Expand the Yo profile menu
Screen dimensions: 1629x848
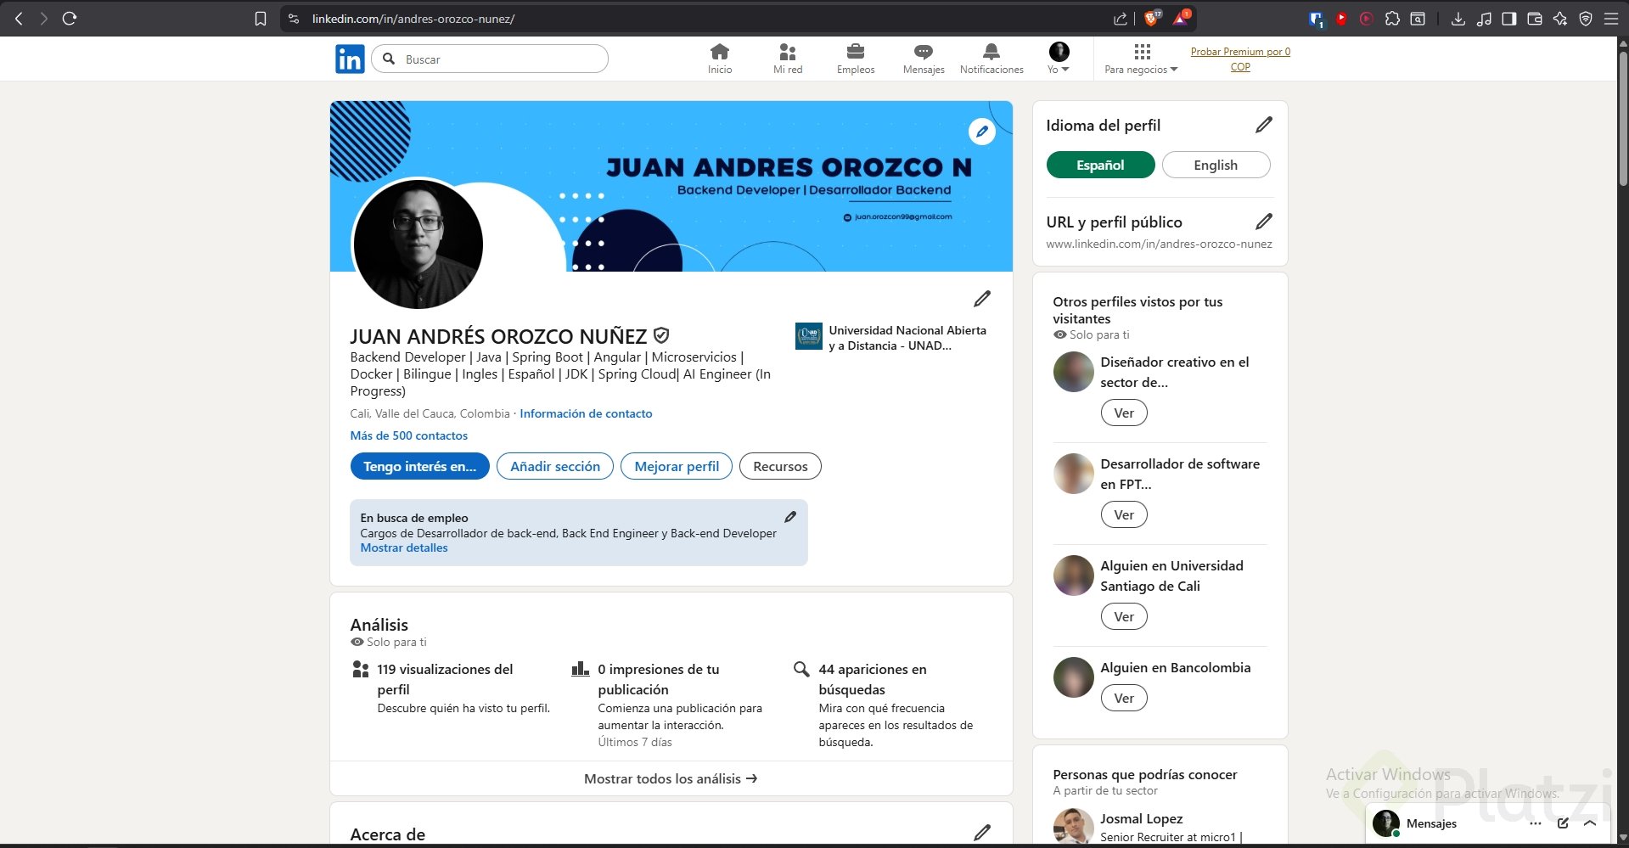pos(1059,59)
